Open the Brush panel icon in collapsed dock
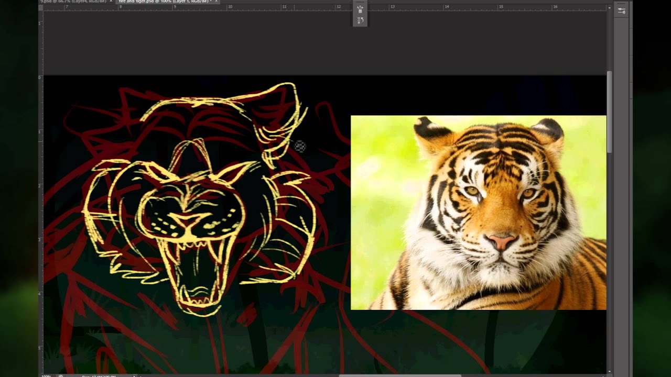Screen dimensions: 671x377 tap(360, 9)
